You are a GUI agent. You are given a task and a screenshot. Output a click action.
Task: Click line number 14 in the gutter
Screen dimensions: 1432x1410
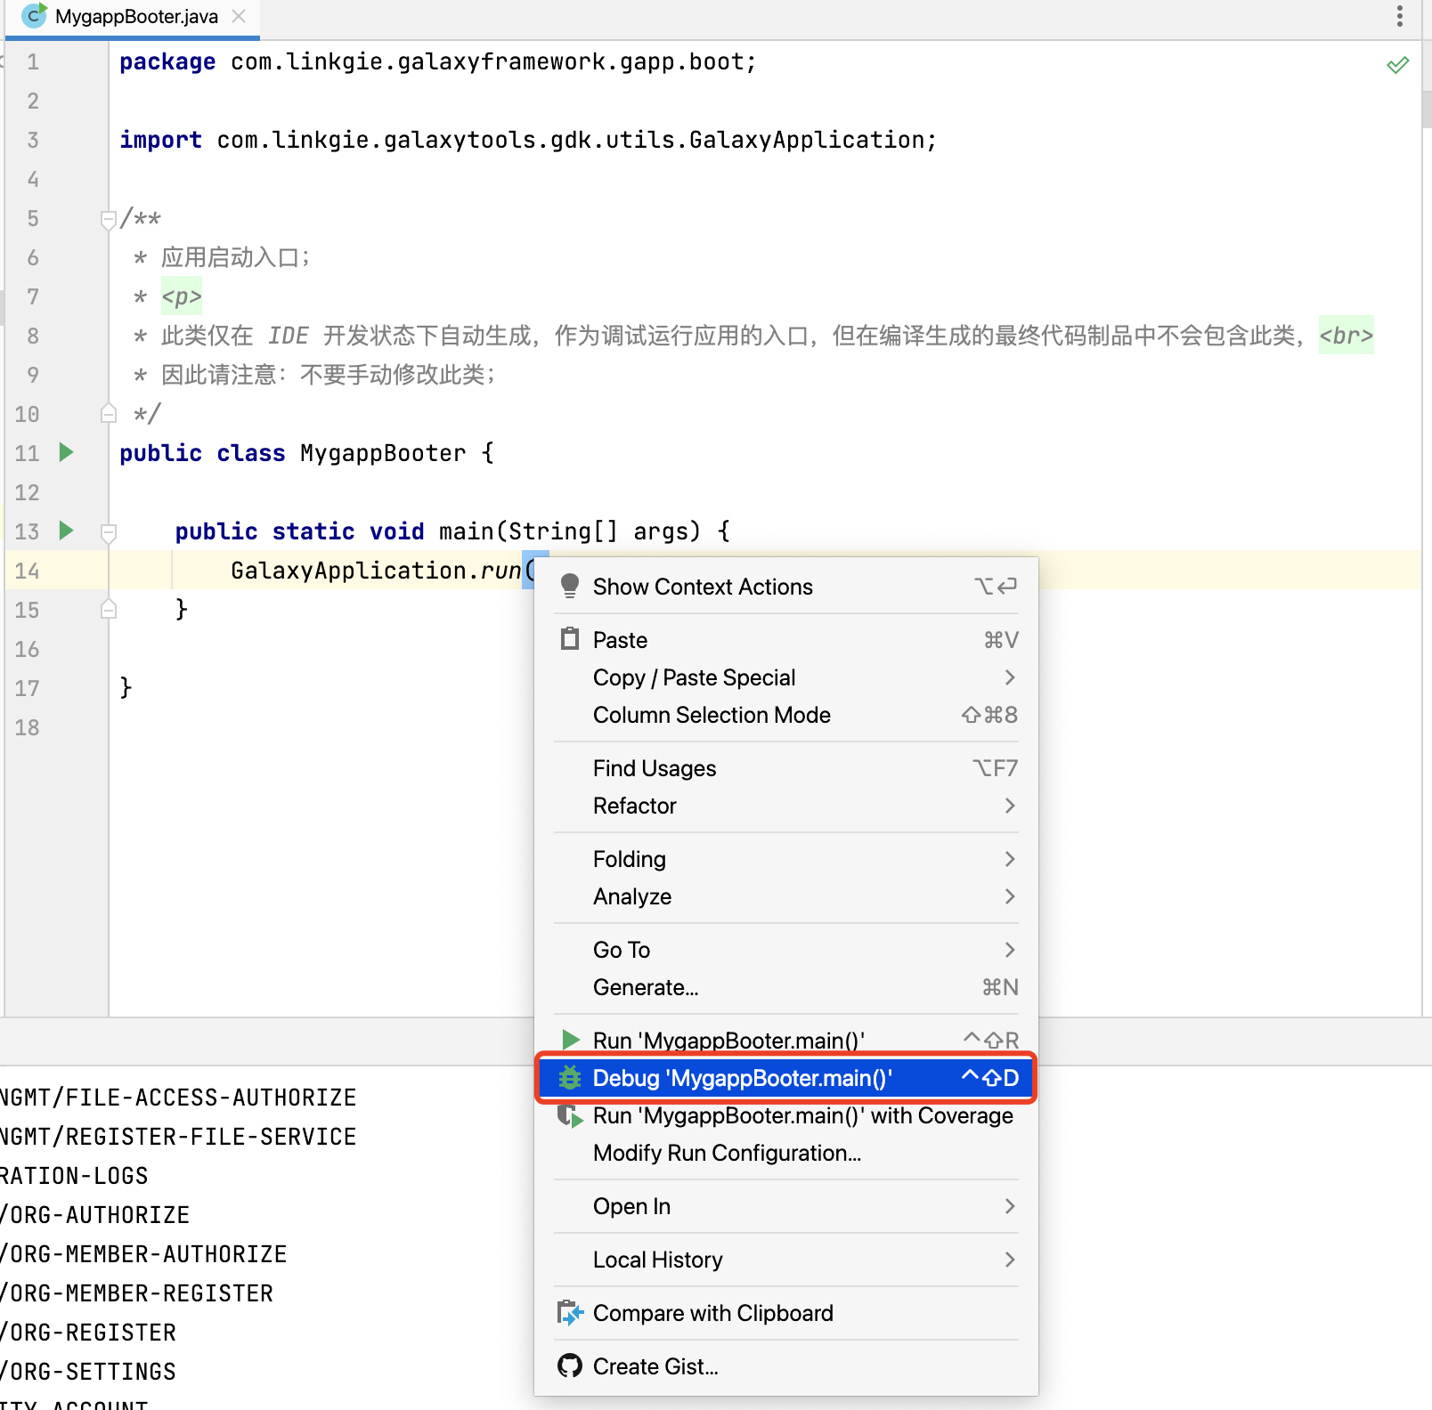click(27, 571)
